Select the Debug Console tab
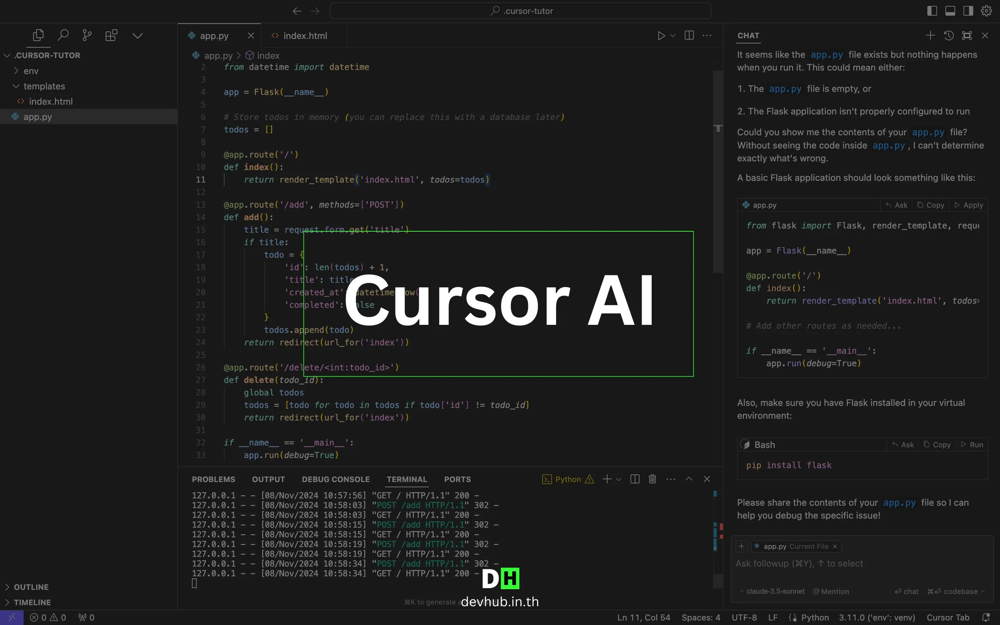This screenshot has height=625, width=1000. click(336, 479)
